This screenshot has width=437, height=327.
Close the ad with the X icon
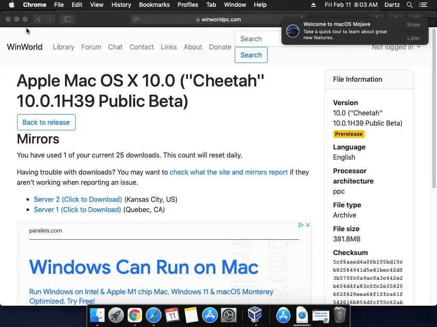(308, 225)
